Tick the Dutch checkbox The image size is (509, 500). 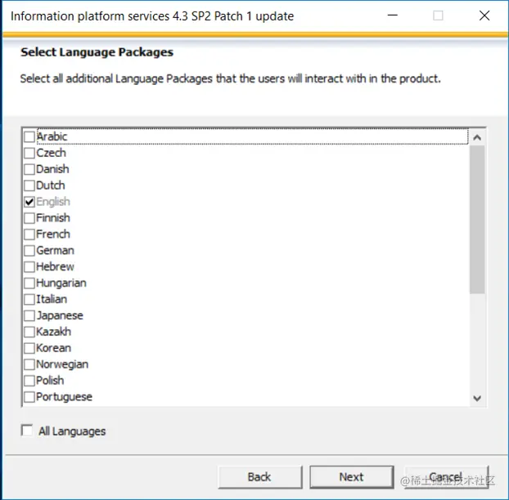(x=29, y=185)
